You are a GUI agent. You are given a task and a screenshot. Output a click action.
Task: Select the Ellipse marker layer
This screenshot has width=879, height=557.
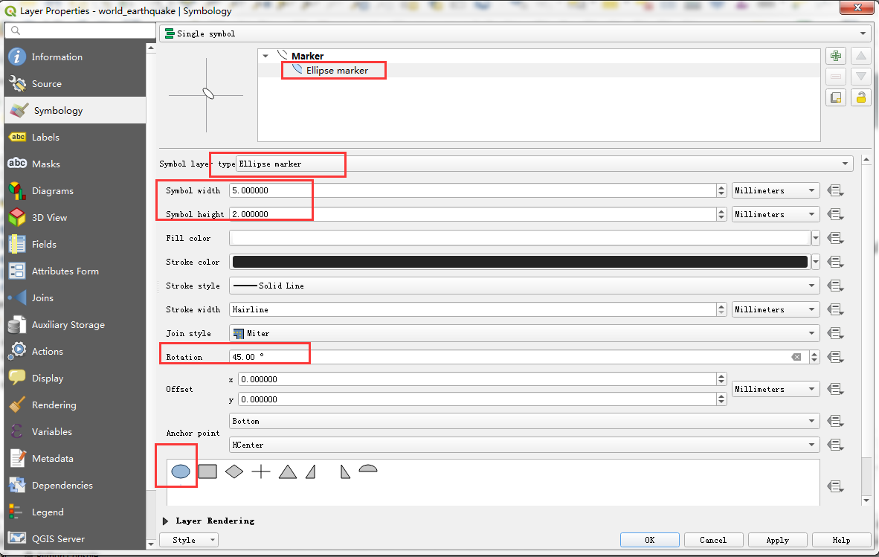337,71
